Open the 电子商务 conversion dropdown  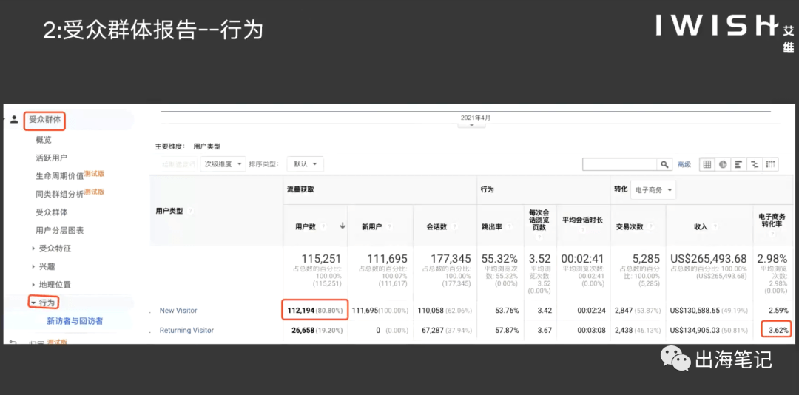[x=653, y=189]
